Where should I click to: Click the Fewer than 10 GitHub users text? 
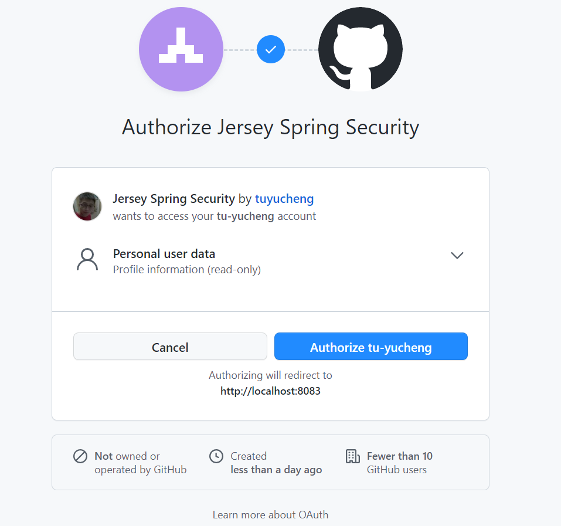coord(399,463)
